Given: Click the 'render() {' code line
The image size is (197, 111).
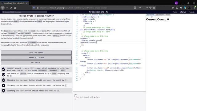Looking at the screenshot, I should pos(86,53).
